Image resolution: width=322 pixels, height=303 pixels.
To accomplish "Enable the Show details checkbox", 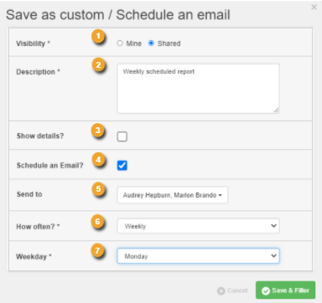I will [x=122, y=136].
